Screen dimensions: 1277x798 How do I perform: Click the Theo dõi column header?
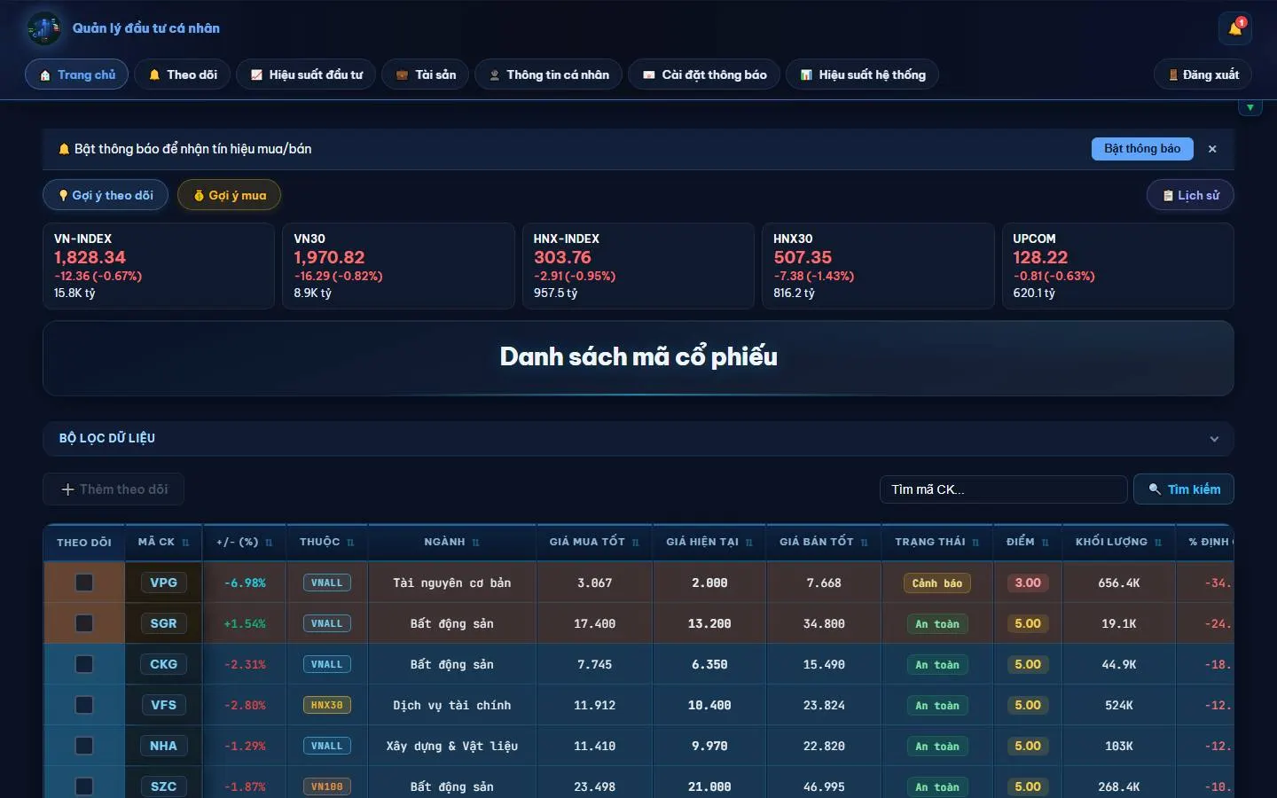tap(84, 543)
